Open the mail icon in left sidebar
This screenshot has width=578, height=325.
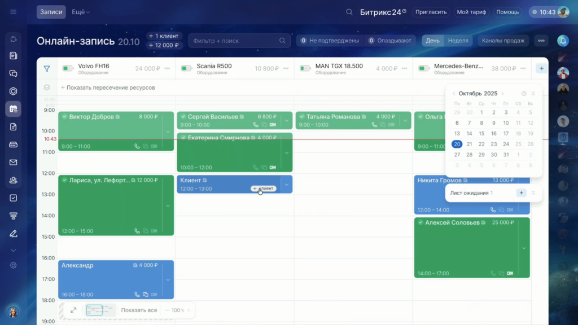(x=14, y=162)
